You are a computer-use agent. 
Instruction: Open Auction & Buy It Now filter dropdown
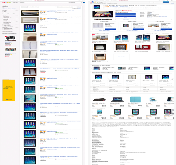[x=152, y=33]
